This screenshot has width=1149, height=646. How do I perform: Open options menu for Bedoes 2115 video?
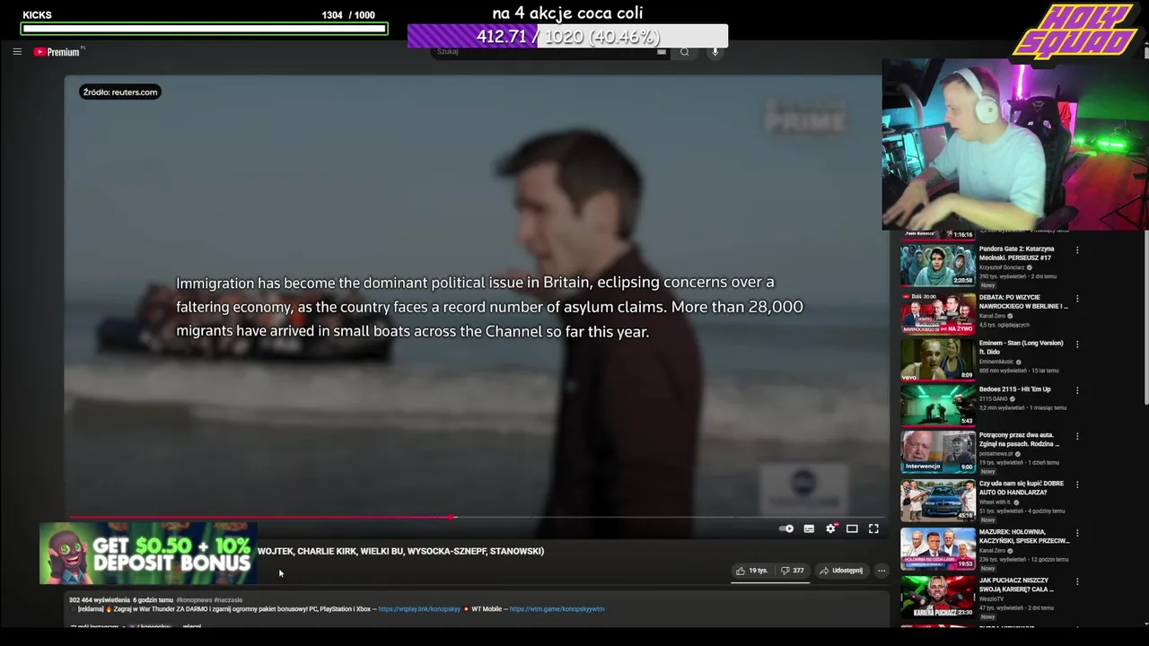(x=1077, y=390)
